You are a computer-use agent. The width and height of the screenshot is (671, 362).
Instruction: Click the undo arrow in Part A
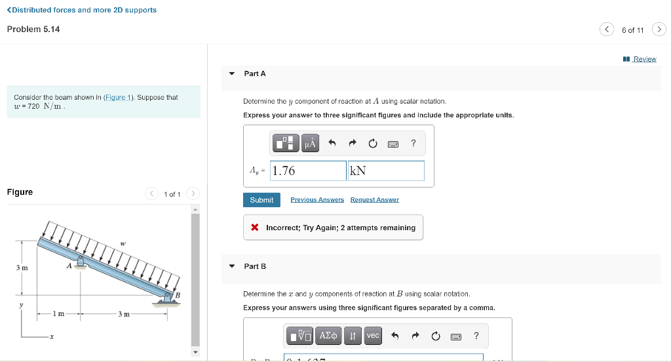click(332, 143)
